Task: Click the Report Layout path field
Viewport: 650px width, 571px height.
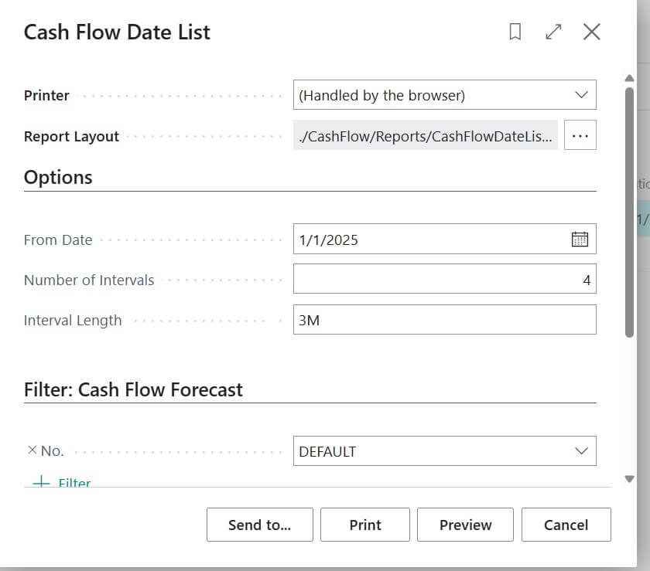Action: [x=426, y=135]
